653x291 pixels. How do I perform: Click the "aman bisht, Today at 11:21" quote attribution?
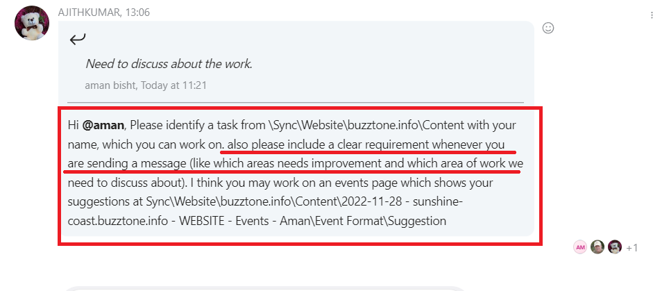tap(145, 85)
